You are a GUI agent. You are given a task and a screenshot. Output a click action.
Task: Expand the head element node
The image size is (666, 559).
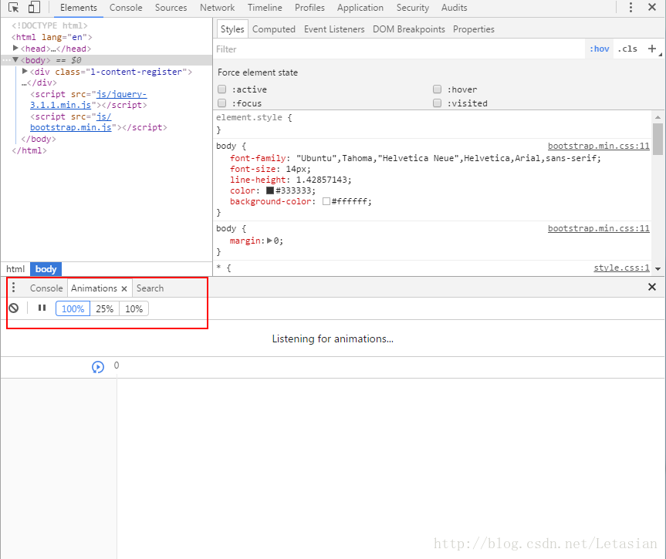[15, 49]
